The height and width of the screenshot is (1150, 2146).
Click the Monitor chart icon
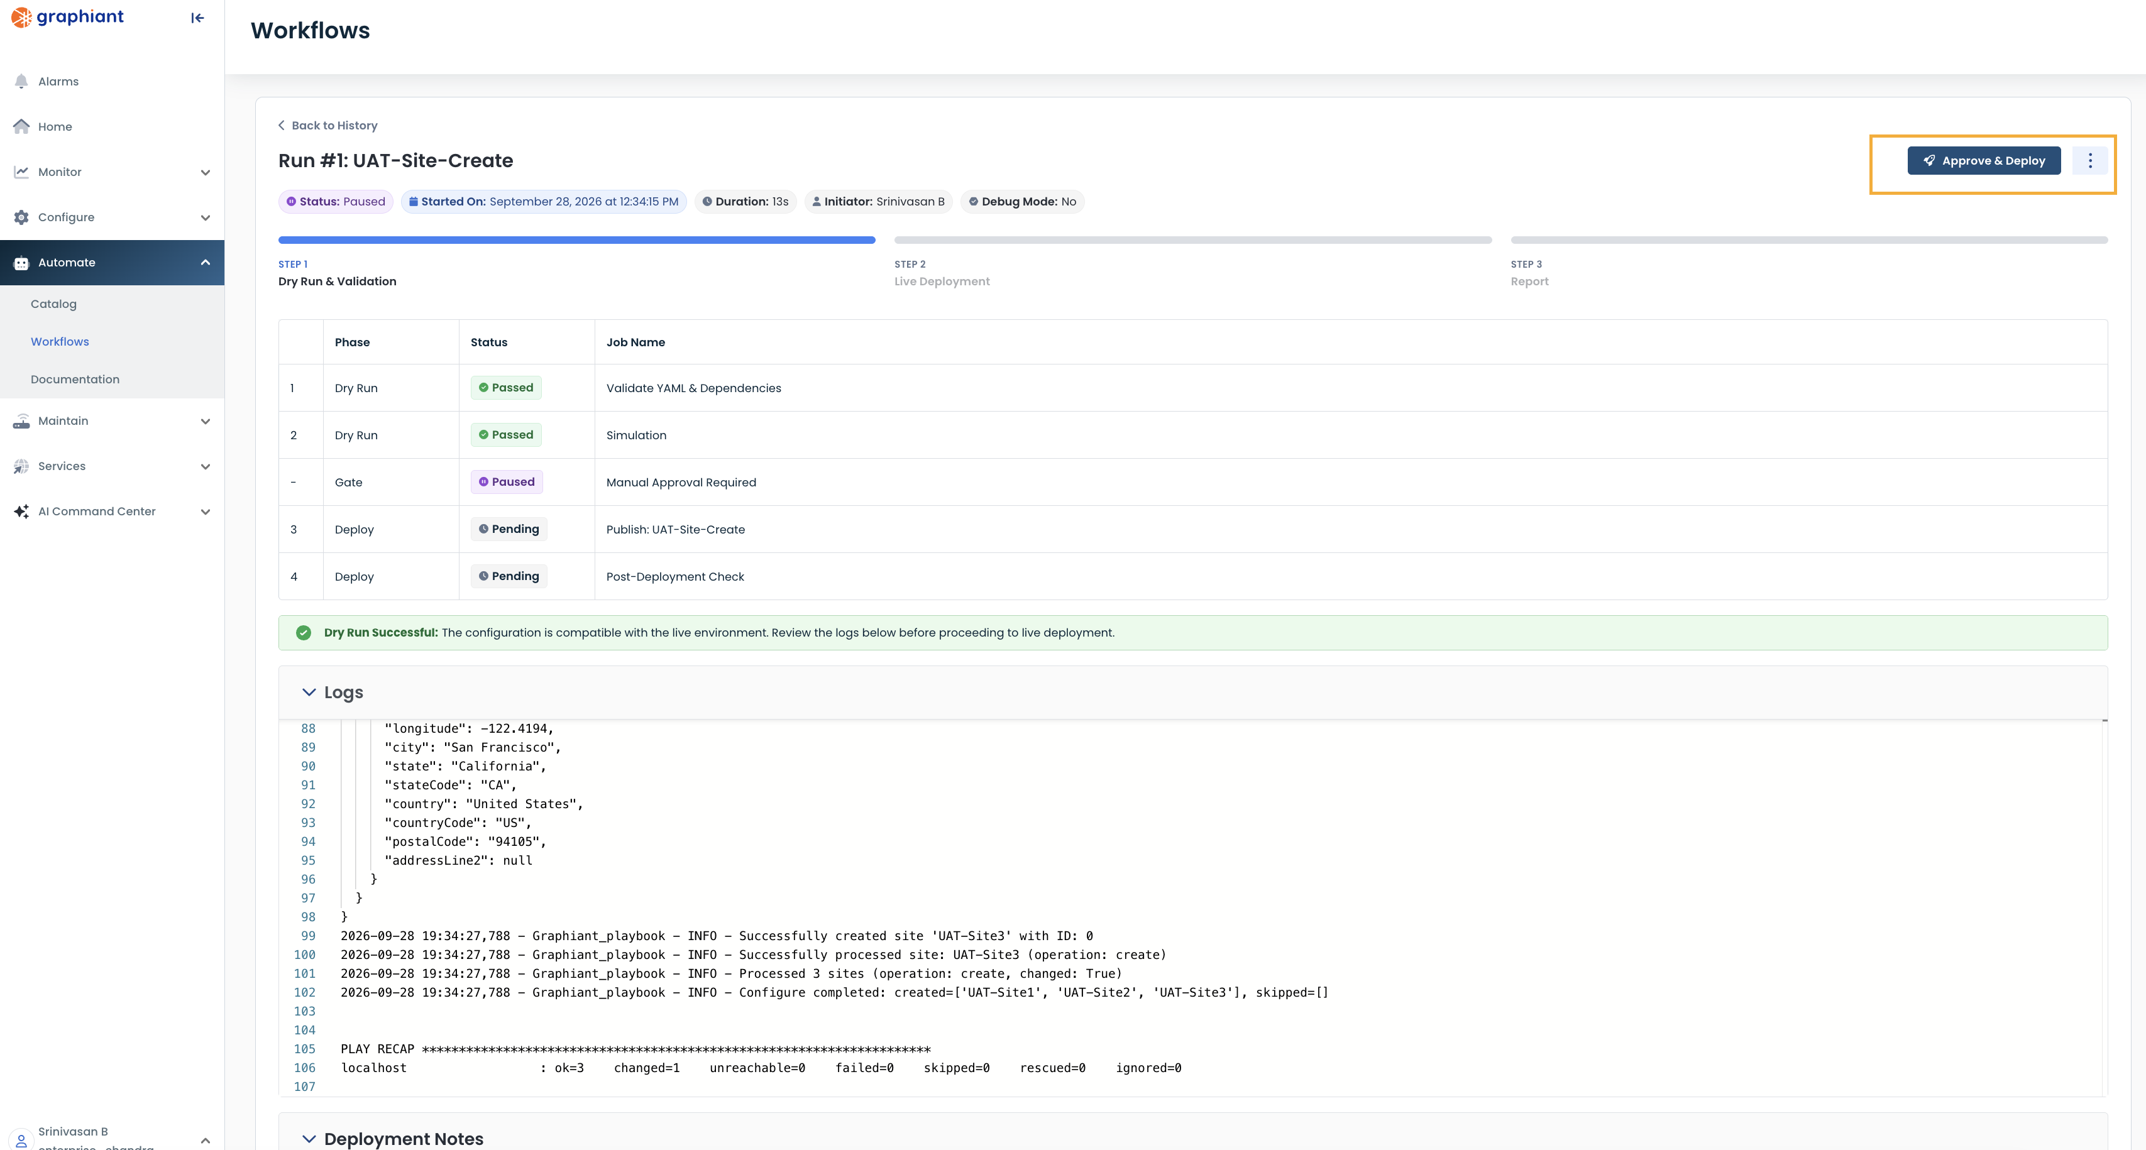[21, 172]
